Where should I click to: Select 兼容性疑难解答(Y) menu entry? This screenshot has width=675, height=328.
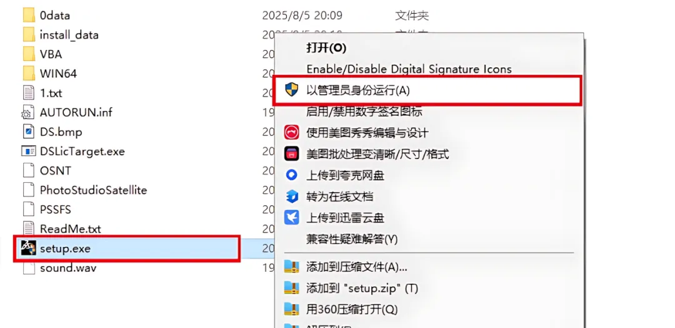352,239
